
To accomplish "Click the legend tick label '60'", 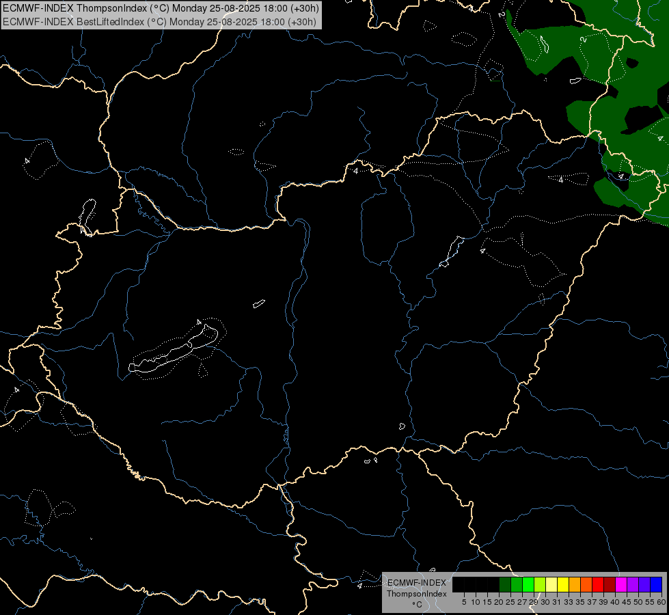I will click(661, 602).
